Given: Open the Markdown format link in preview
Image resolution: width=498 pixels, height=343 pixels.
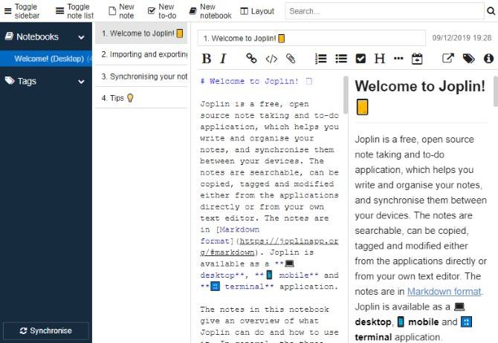Looking at the screenshot, I should pos(444,291).
